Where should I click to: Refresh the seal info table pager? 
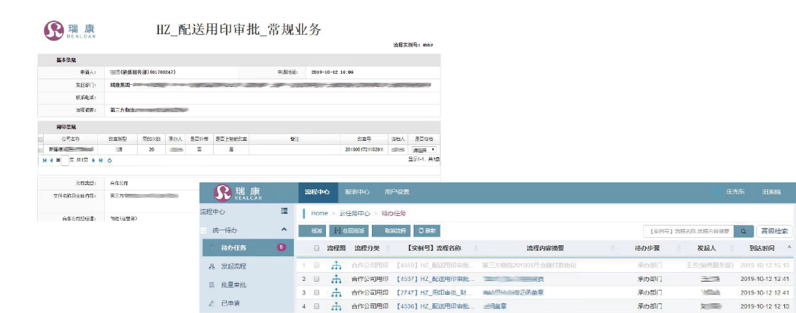[x=110, y=160]
